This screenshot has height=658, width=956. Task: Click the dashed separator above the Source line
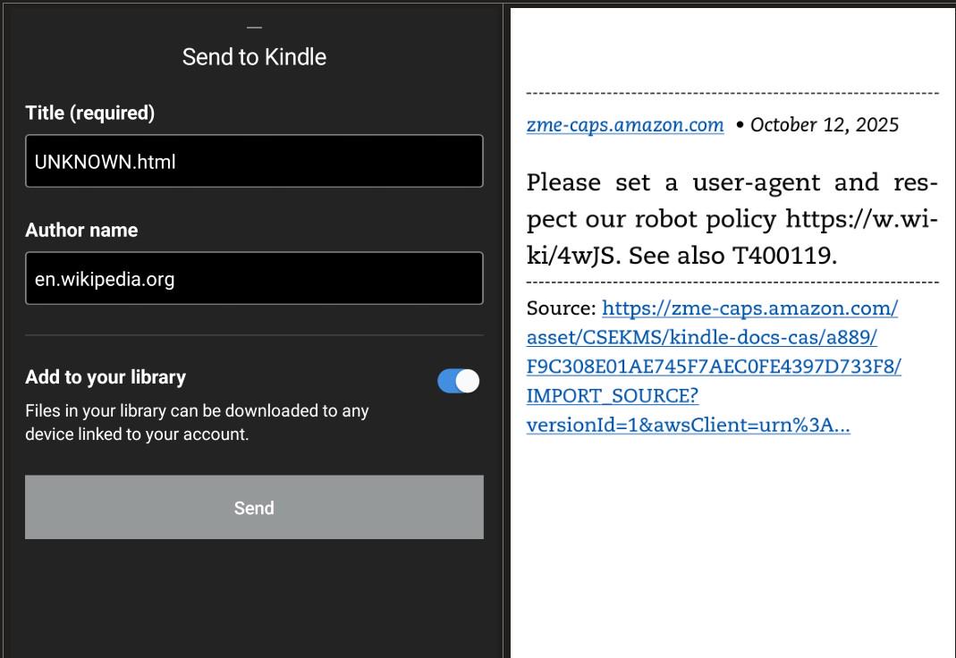(732, 283)
